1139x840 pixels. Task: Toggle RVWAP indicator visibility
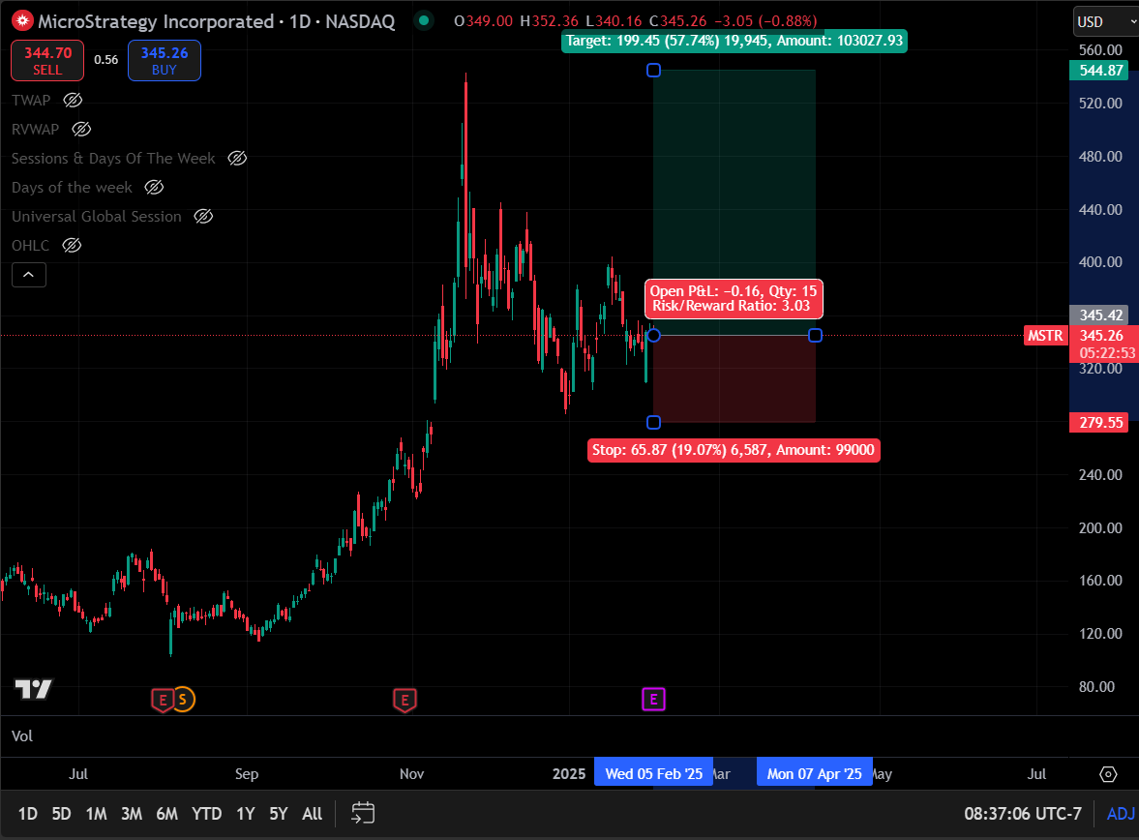(x=81, y=130)
